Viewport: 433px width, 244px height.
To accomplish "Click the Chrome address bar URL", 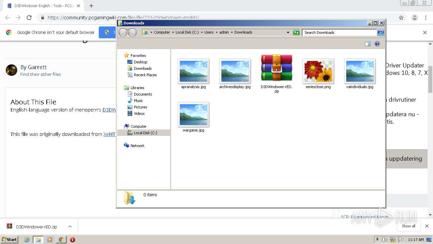I will coord(123,18).
